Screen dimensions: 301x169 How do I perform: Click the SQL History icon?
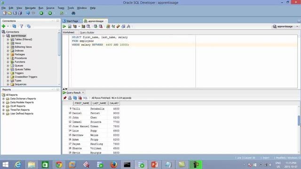(123, 26)
